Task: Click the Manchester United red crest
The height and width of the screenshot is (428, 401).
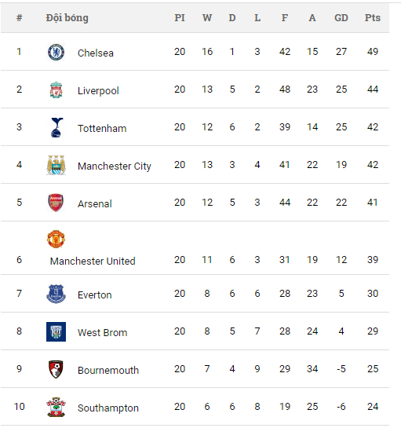Action: pos(56,239)
